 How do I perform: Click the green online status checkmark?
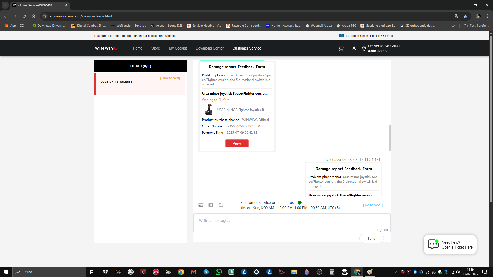coord(300,203)
